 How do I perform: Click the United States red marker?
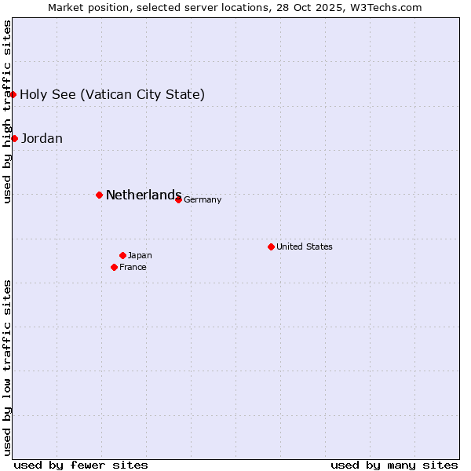271,246
